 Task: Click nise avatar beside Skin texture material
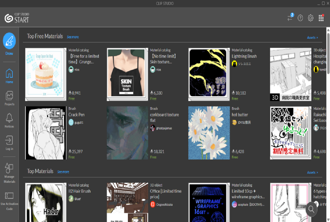[x=152, y=69]
